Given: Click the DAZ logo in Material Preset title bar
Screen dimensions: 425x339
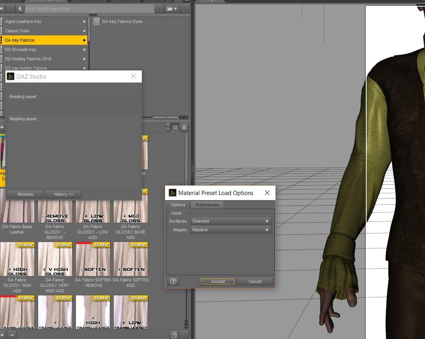Looking at the screenshot, I should click(x=173, y=193).
